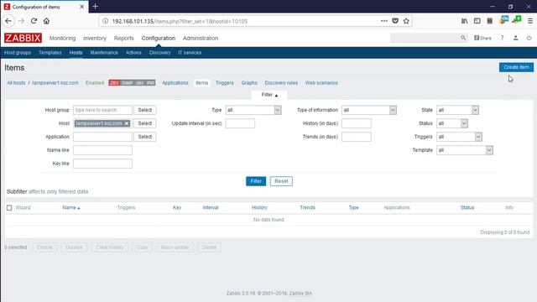
Task: Open the Configuration menu
Action: tap(159, 38)
